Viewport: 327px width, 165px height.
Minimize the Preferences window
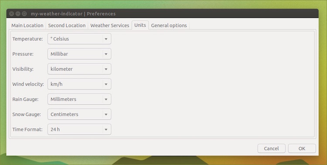pos(18,14)
